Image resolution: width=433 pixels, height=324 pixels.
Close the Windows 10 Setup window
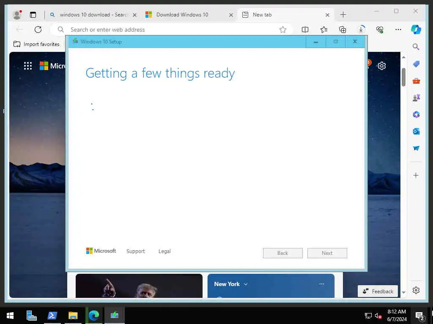[x=355, y=42]
